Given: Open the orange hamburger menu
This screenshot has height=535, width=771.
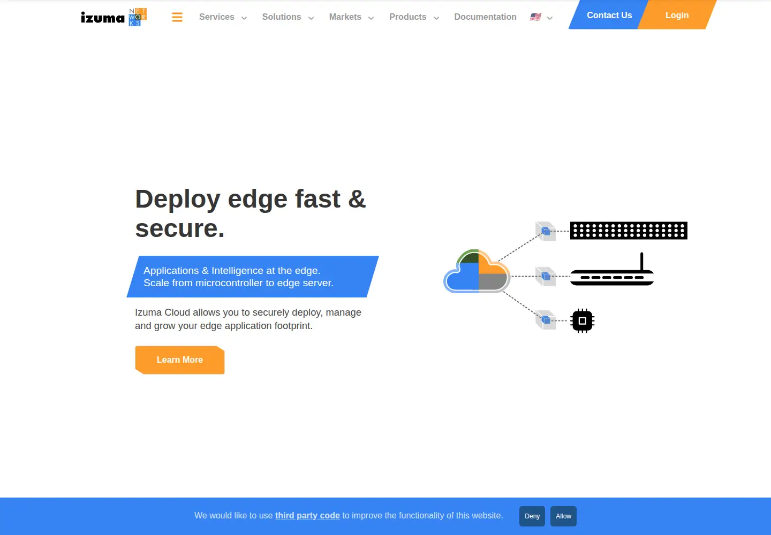Looking at the screenshot, I should 177,17.
